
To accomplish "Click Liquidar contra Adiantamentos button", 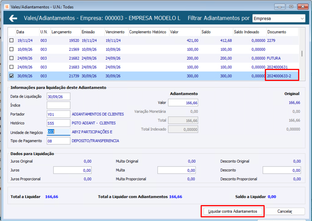I will click(232, 211).
